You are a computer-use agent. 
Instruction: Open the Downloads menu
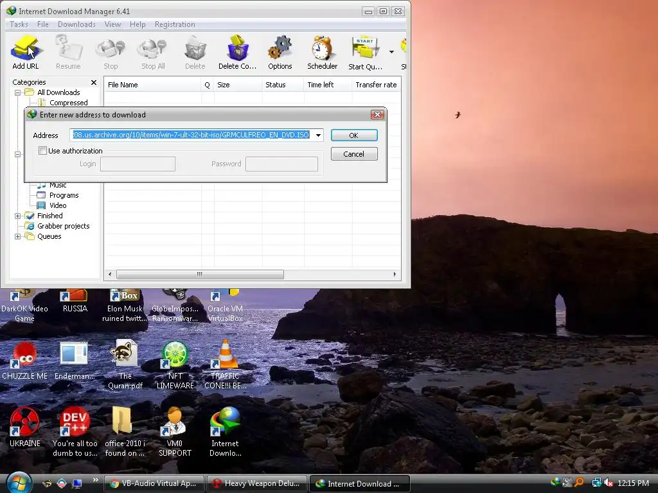(77, 24)
